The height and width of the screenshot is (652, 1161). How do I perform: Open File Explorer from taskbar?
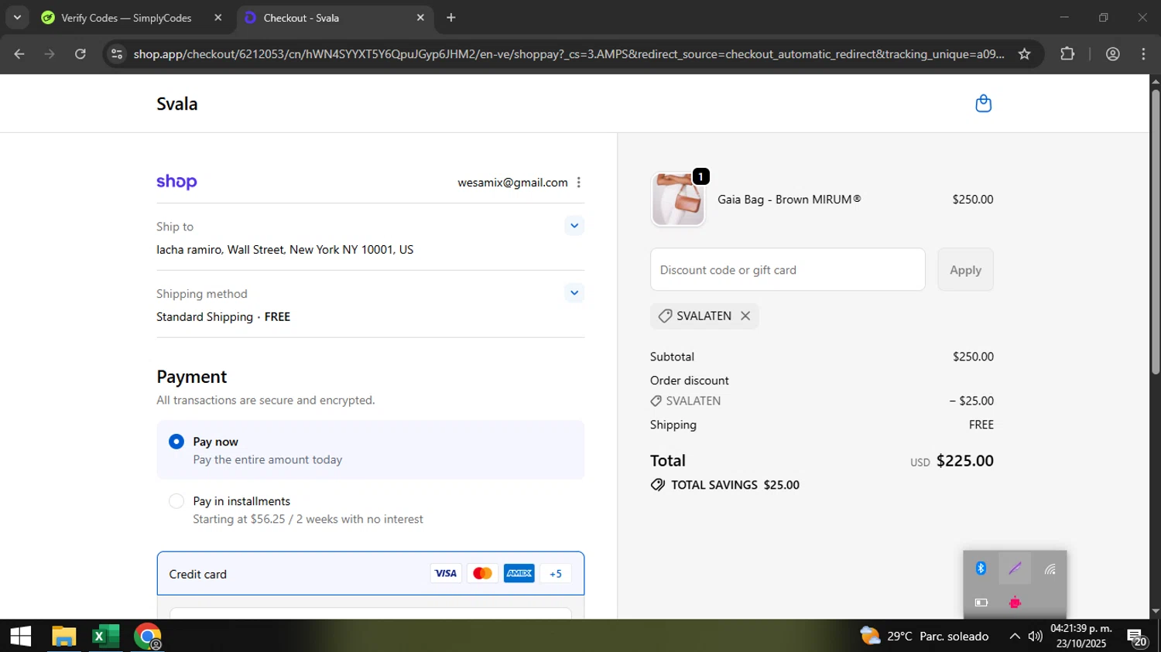click(x=63, y=636)
